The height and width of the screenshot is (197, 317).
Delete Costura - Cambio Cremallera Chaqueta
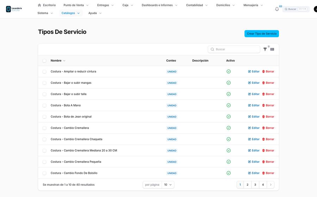pyautogui.click(x=268, y=139)
